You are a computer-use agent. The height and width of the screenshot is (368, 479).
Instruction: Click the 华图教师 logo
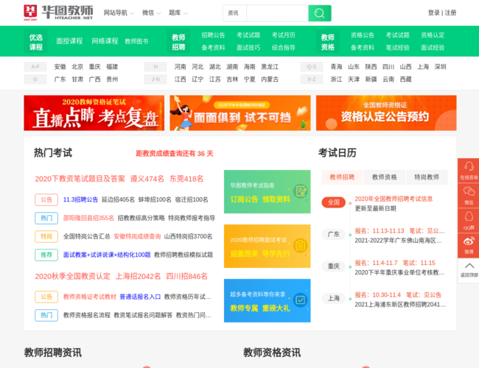pyautogui.click(x=58, y=13)
